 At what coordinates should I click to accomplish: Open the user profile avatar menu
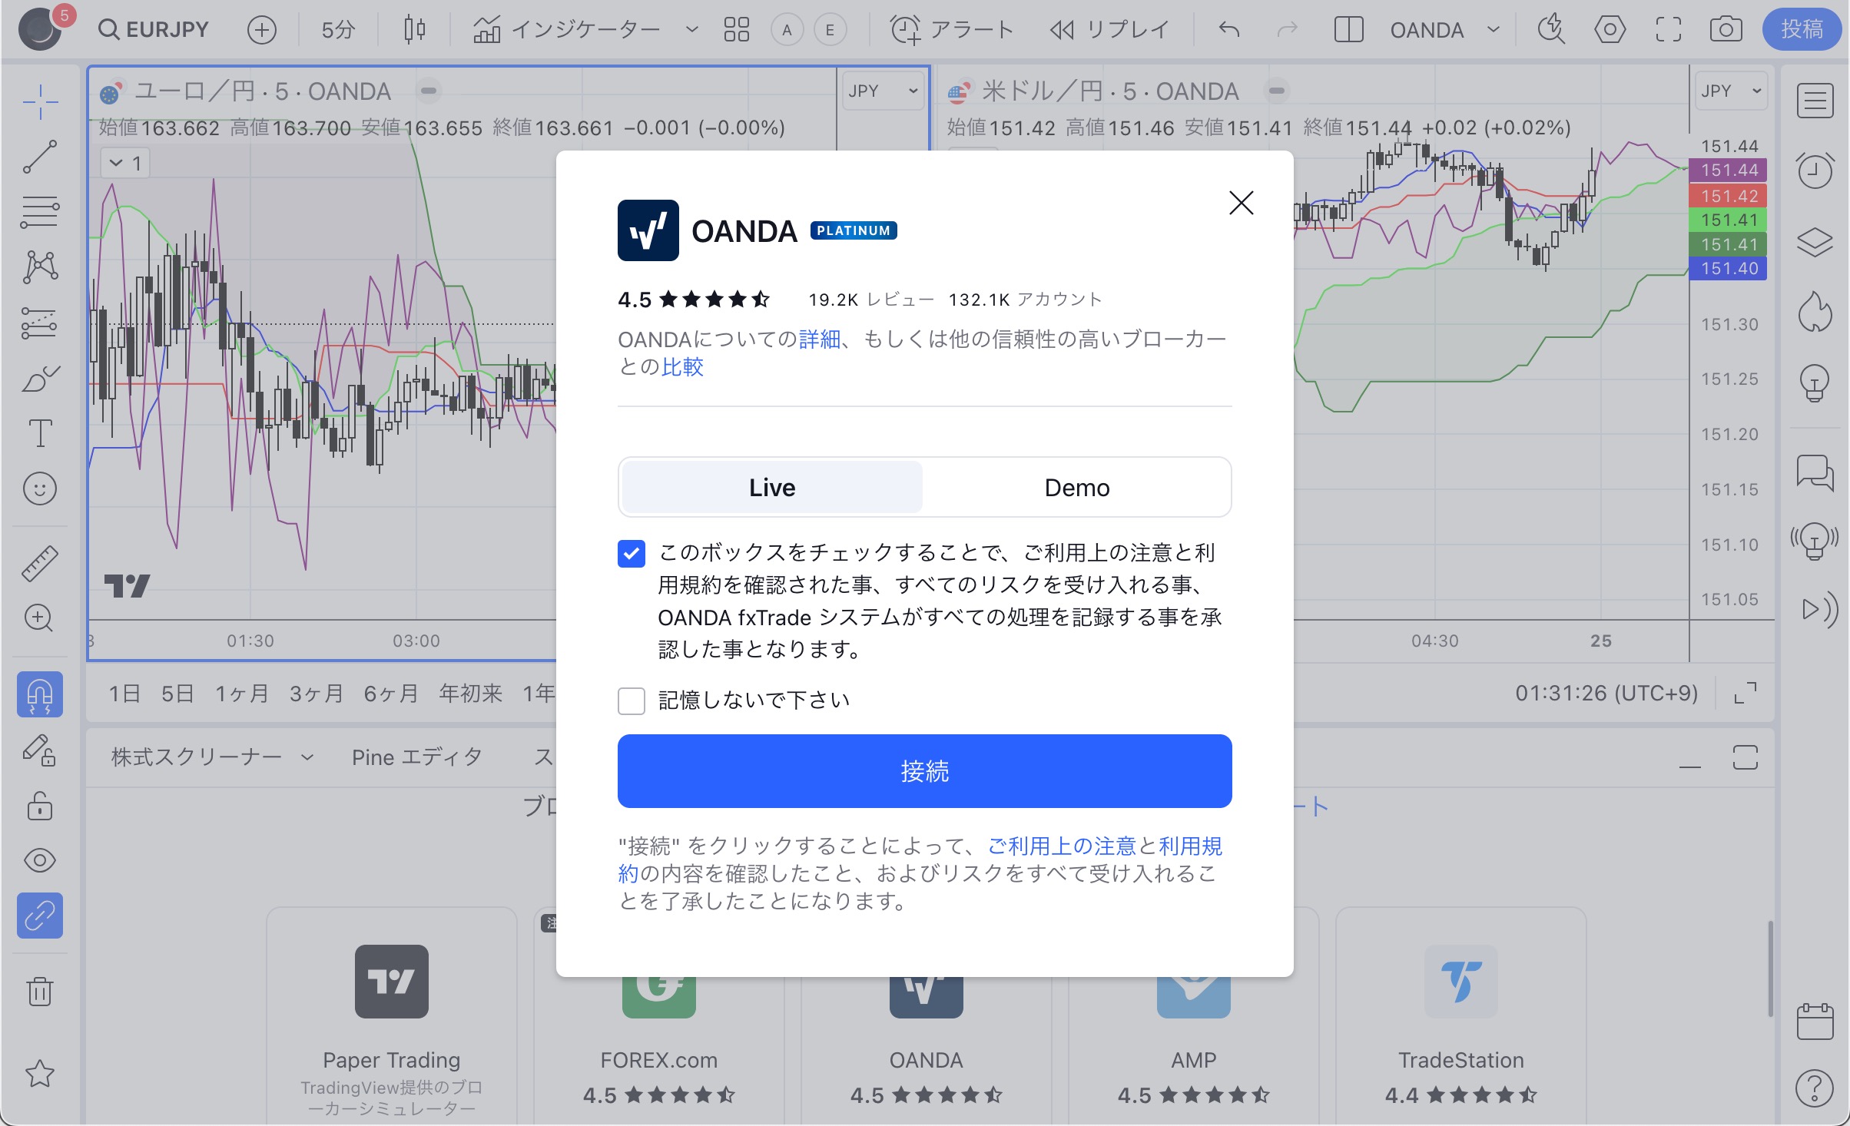pos(40,30)
